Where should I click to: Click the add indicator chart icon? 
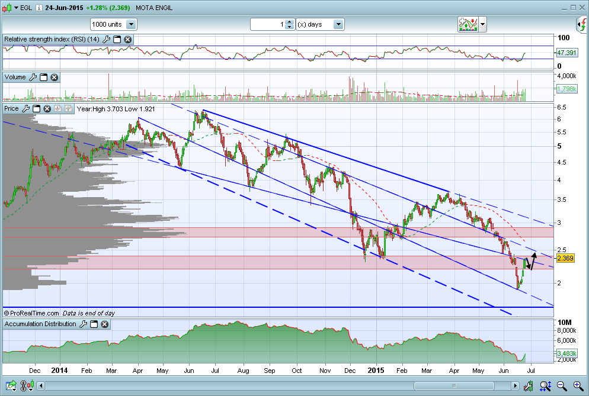[x=468, y=24]
